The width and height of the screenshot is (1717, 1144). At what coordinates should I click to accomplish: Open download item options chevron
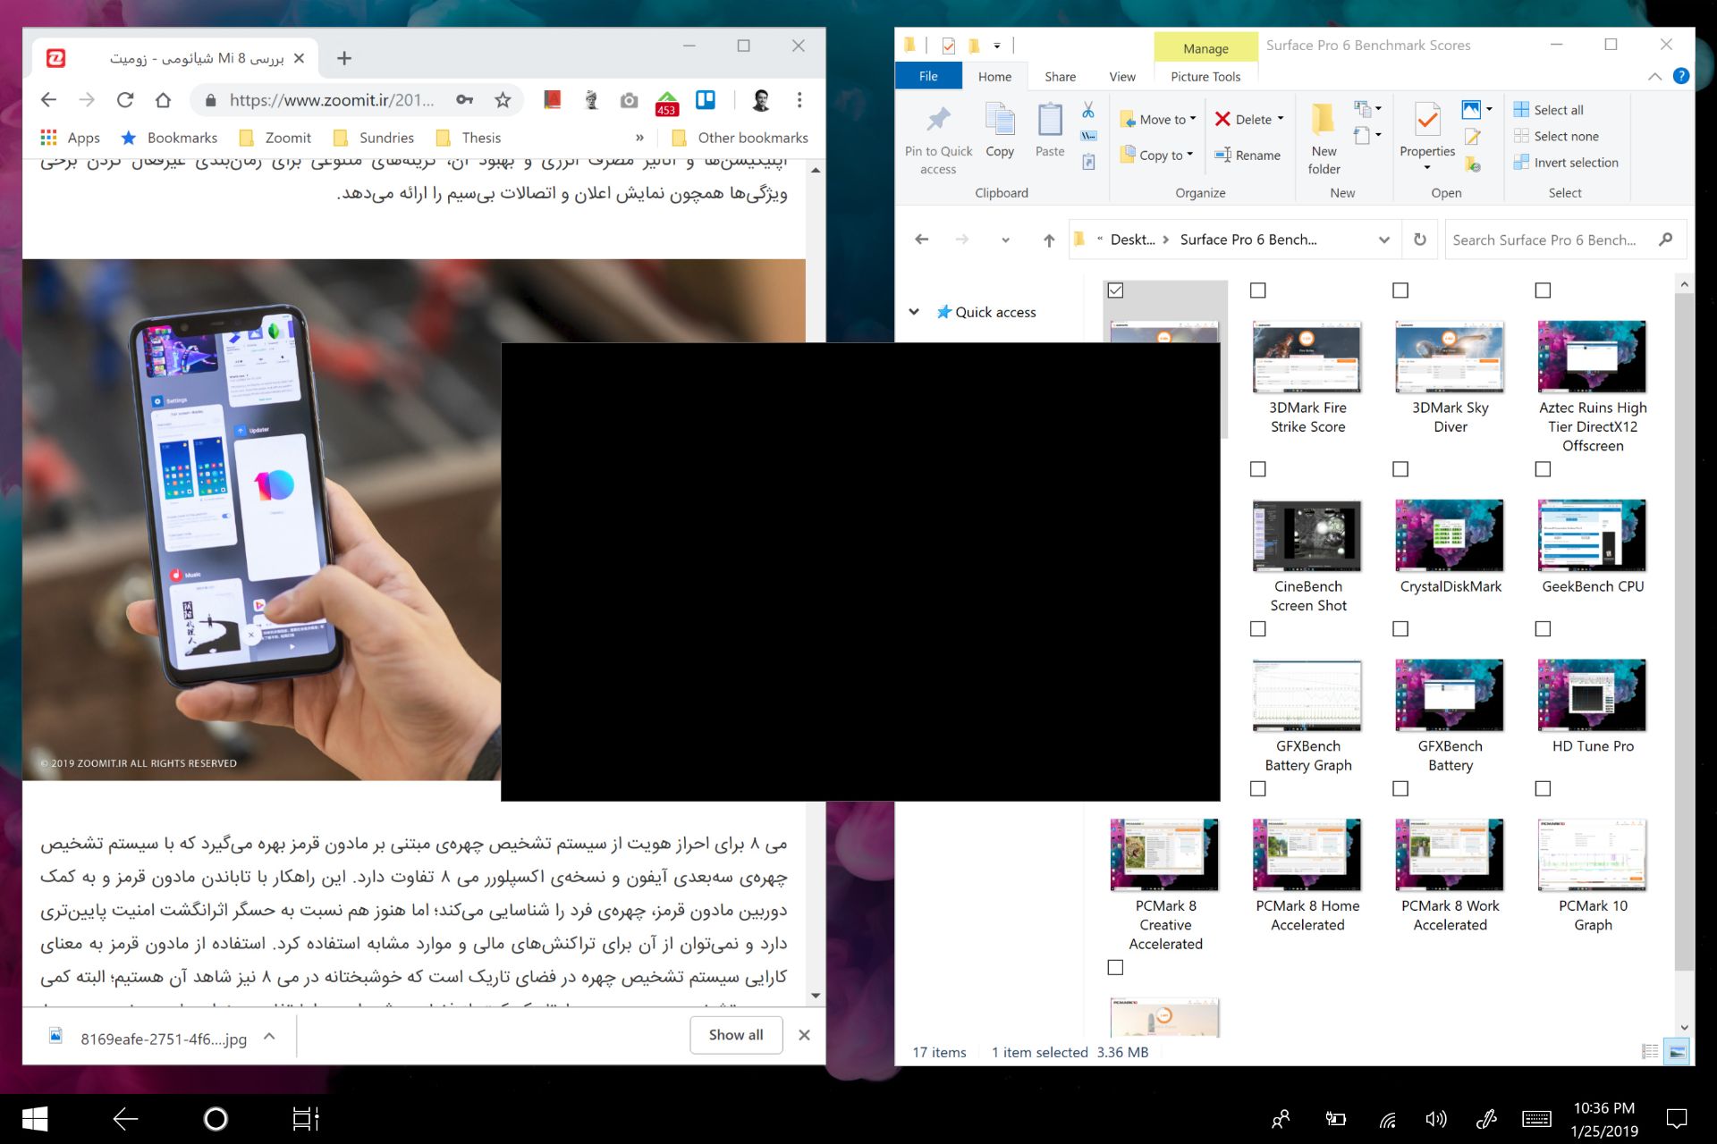(x=269, y=1037)
